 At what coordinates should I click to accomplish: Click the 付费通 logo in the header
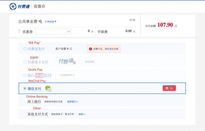click(19, 6)
